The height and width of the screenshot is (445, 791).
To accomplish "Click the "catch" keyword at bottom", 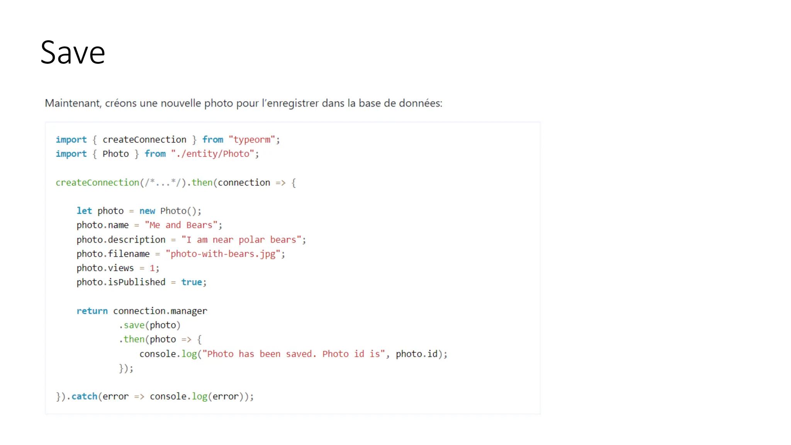I will (84, 396).
